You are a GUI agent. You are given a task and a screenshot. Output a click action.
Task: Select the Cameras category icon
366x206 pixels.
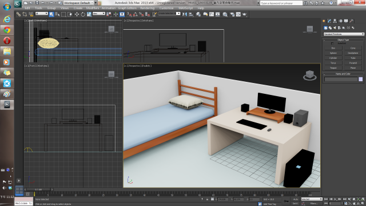pyautogui.click(x=339, y=28)
